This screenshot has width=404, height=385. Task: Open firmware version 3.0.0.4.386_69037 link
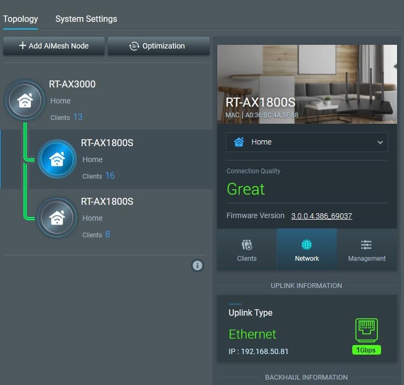tap(322, 216)
